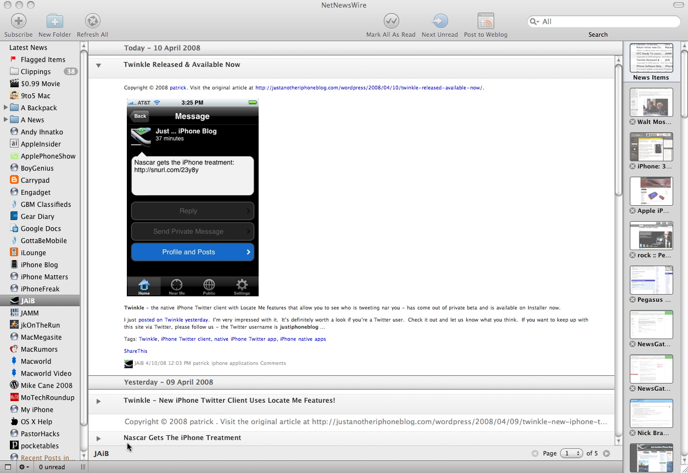Select the pocketables feed
The height and width of the screenshot is (473, 688).
[40, 446]
